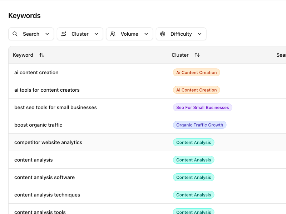Viewport: 286px width, 214px height.
Task: Click the 'Organic Traffic Growth' blue tag
Action: point(199,125)
